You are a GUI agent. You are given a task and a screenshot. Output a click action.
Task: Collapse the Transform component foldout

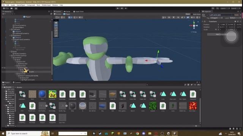click(202, 22)
